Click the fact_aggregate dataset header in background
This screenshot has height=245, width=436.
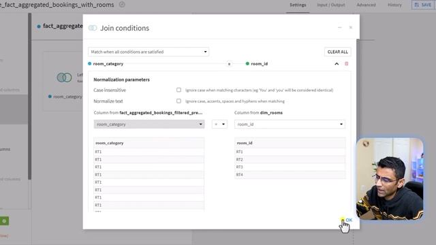63,26
